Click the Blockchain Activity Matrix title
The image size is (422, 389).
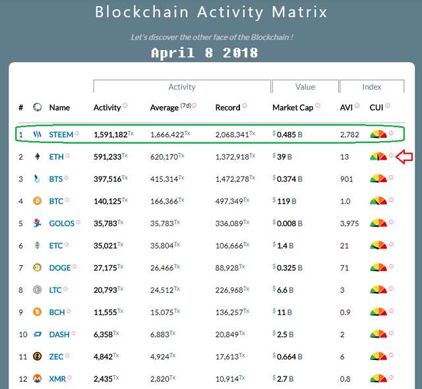pos(211,12)
